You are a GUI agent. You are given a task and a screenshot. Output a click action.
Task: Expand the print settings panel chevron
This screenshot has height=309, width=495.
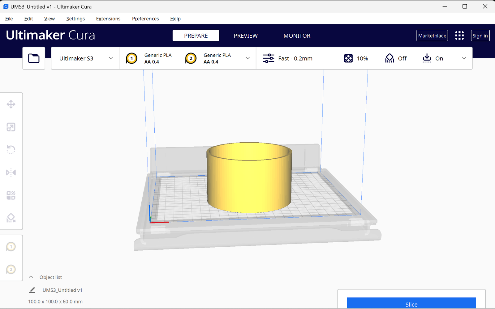pyautogui.click(x=464, y=58)
